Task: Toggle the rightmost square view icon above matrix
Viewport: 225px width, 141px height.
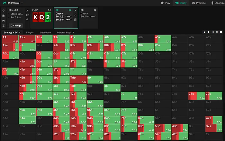Action: [221, 32]
